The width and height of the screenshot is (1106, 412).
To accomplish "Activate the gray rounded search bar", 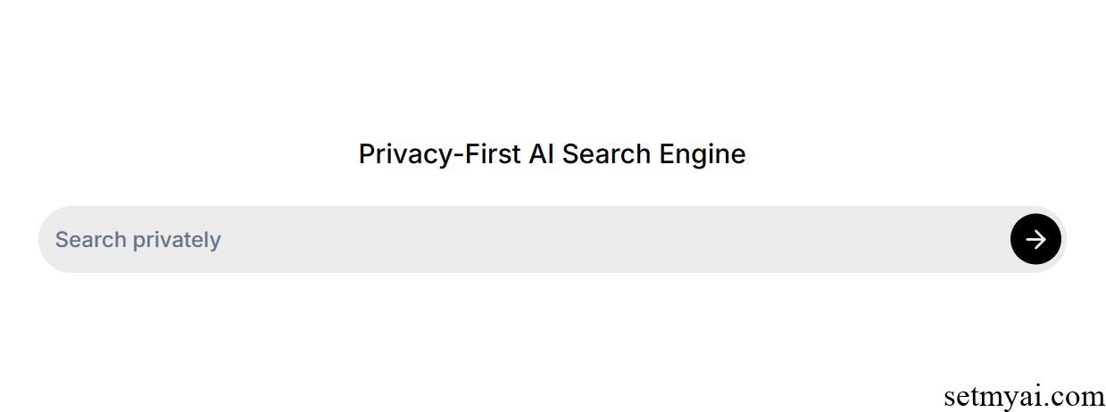I will pos(552,239).
